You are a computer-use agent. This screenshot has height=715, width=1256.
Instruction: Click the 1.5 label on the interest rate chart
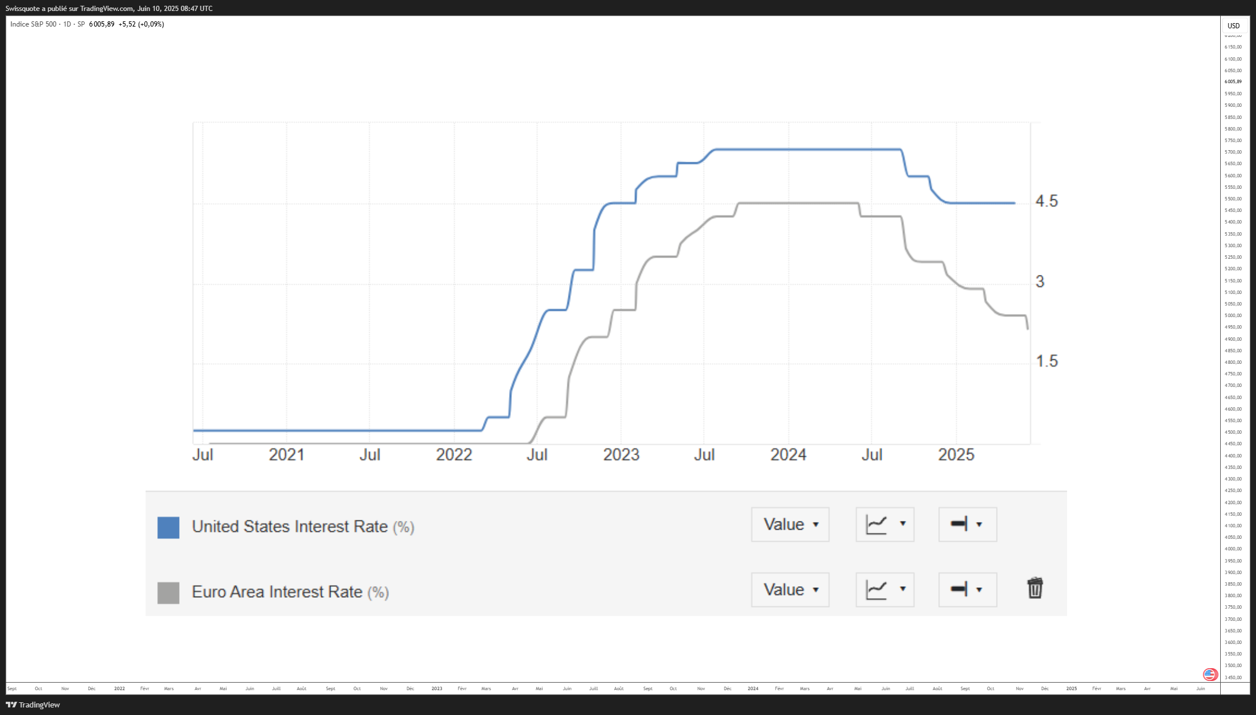pos(1046,361)
